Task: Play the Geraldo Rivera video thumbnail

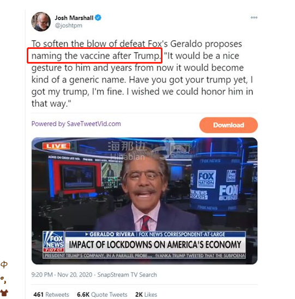Action: coord(145,201)
